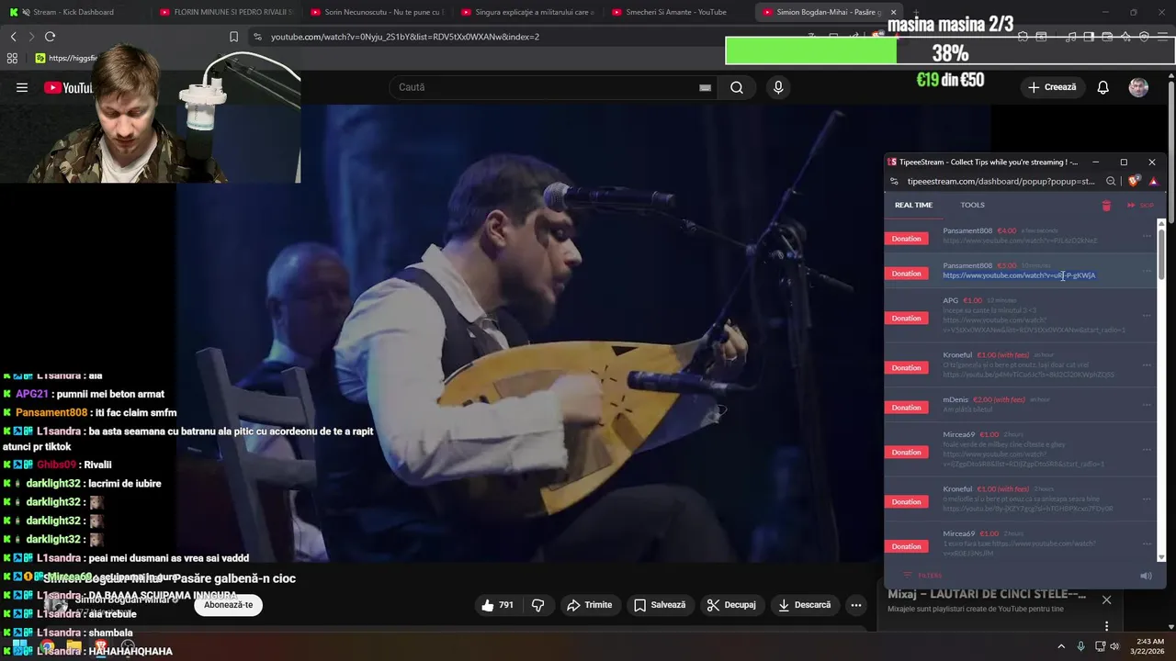Open Brave Rewards triangle in TipeeeStream popup
Viewport: 1176px width, 661px height.
(x=1153, y=181)
